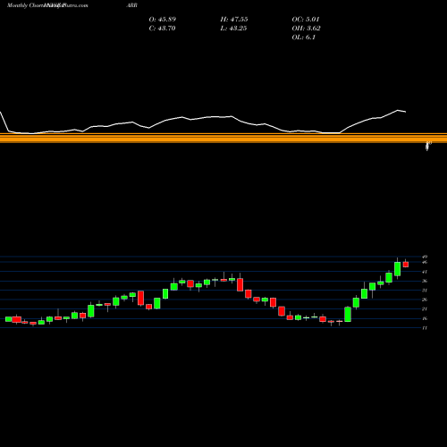Click the 16 price axis label
The width and height of the screenshot is (447, 447).
point(425,318)
